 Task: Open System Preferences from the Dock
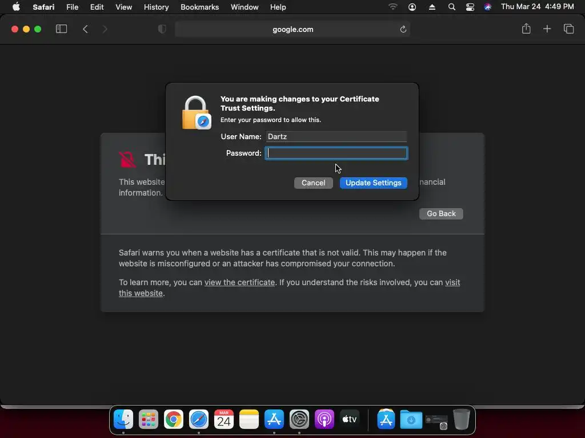[x=299, y=419]
